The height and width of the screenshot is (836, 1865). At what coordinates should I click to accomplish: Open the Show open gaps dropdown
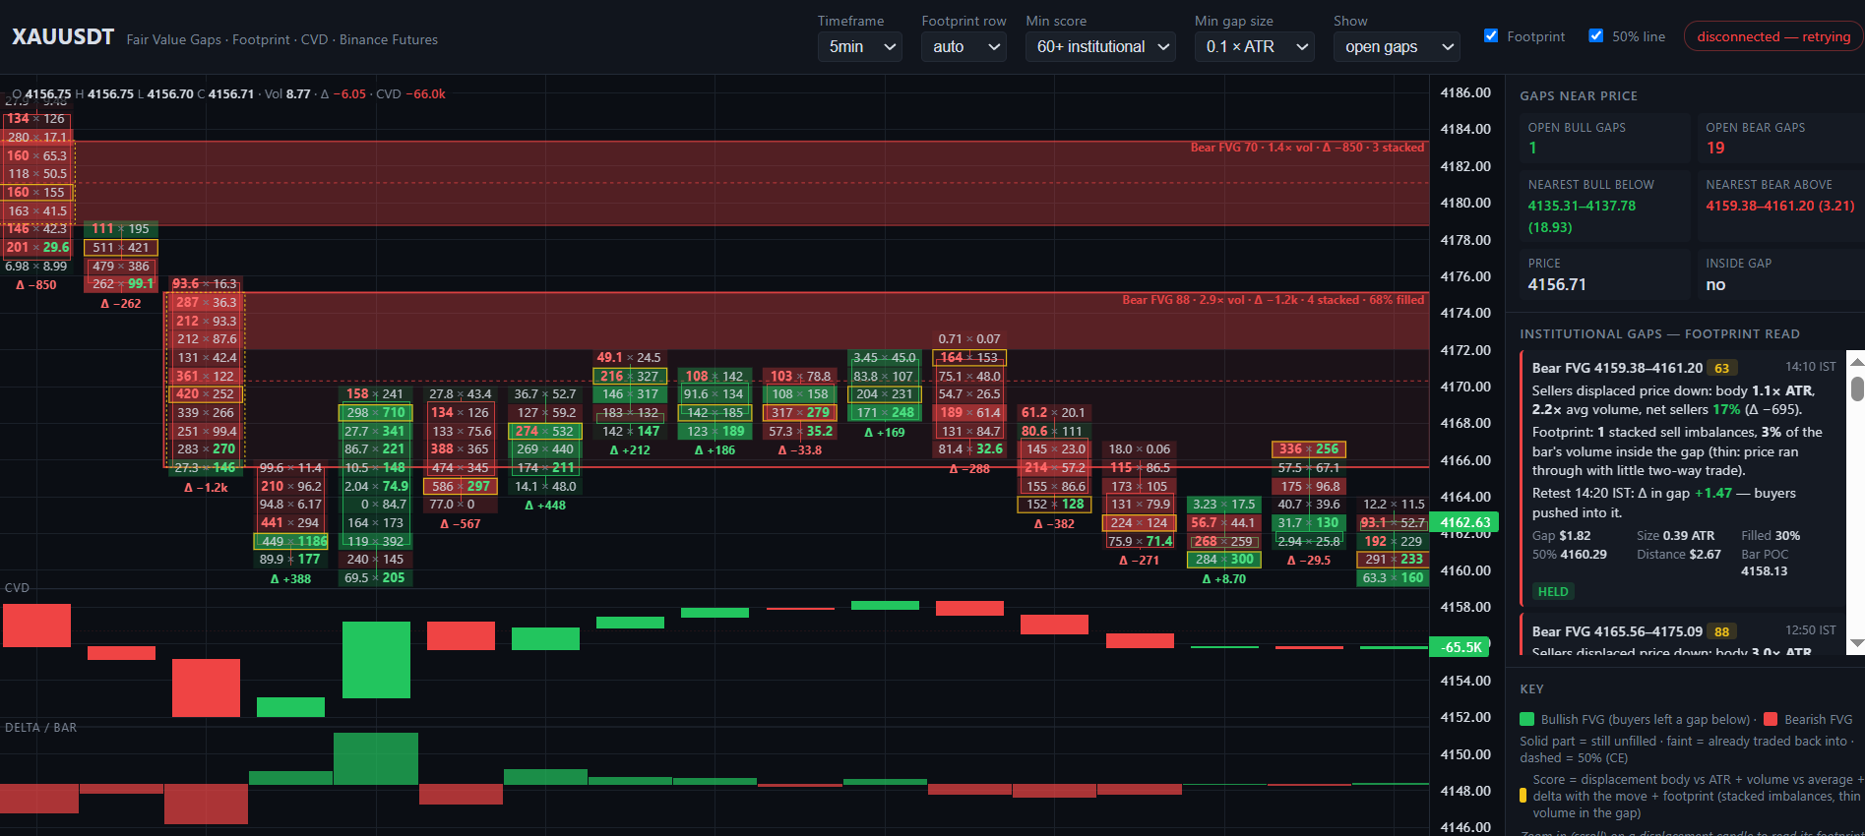coord(1397,46)
